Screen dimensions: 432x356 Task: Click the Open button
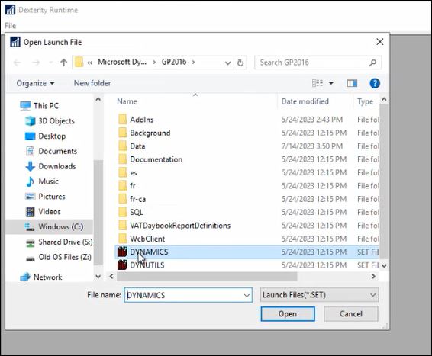[x=288, y=314]
